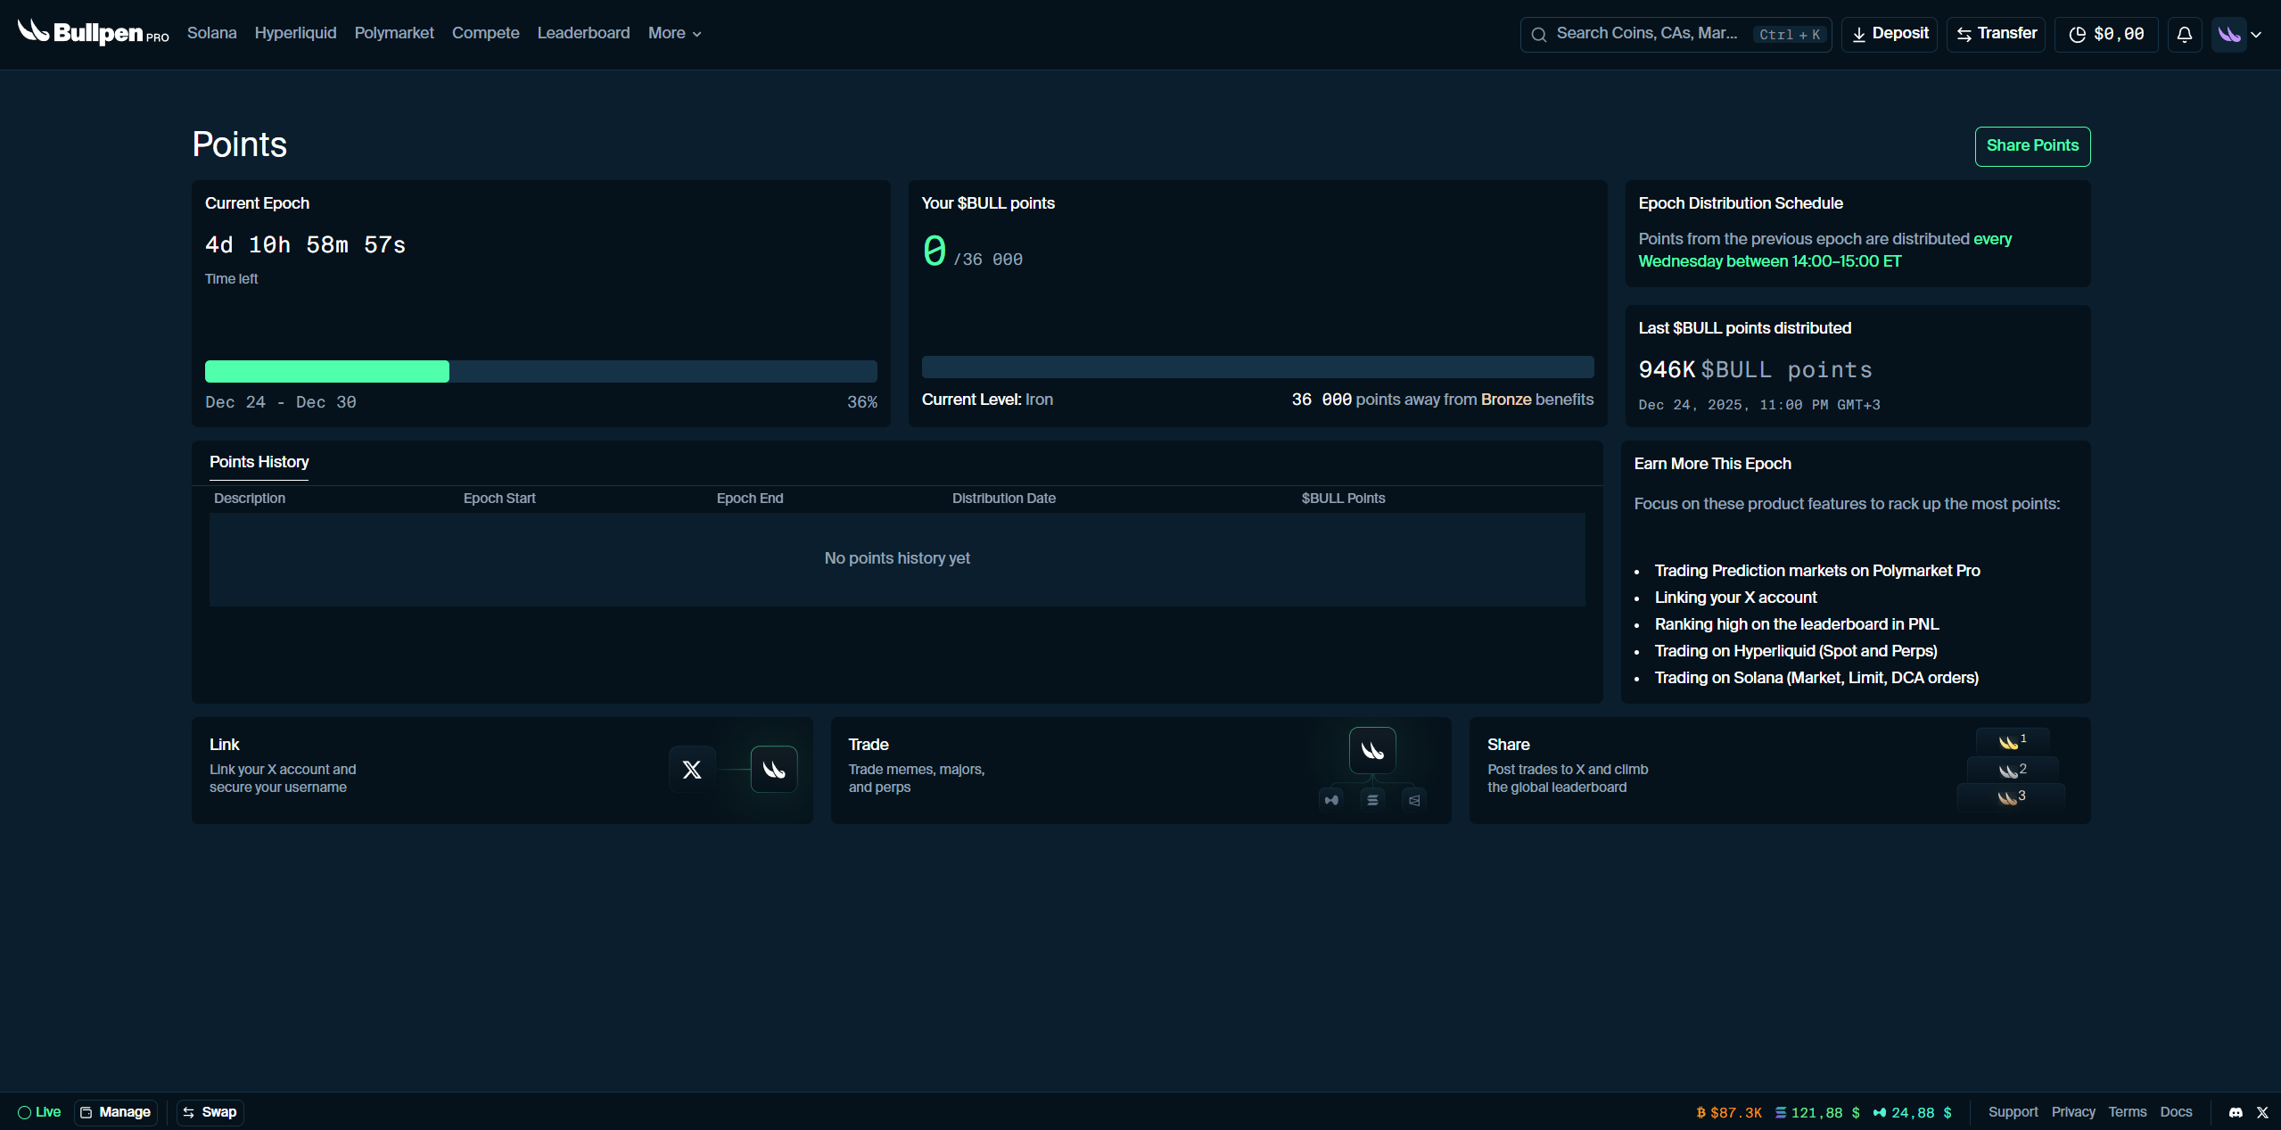Image resolution: width=2281 pixels, height=1130 pixels.
Task: Open the wallet balance $0,00 menu
Action: tap(2106, 35)
